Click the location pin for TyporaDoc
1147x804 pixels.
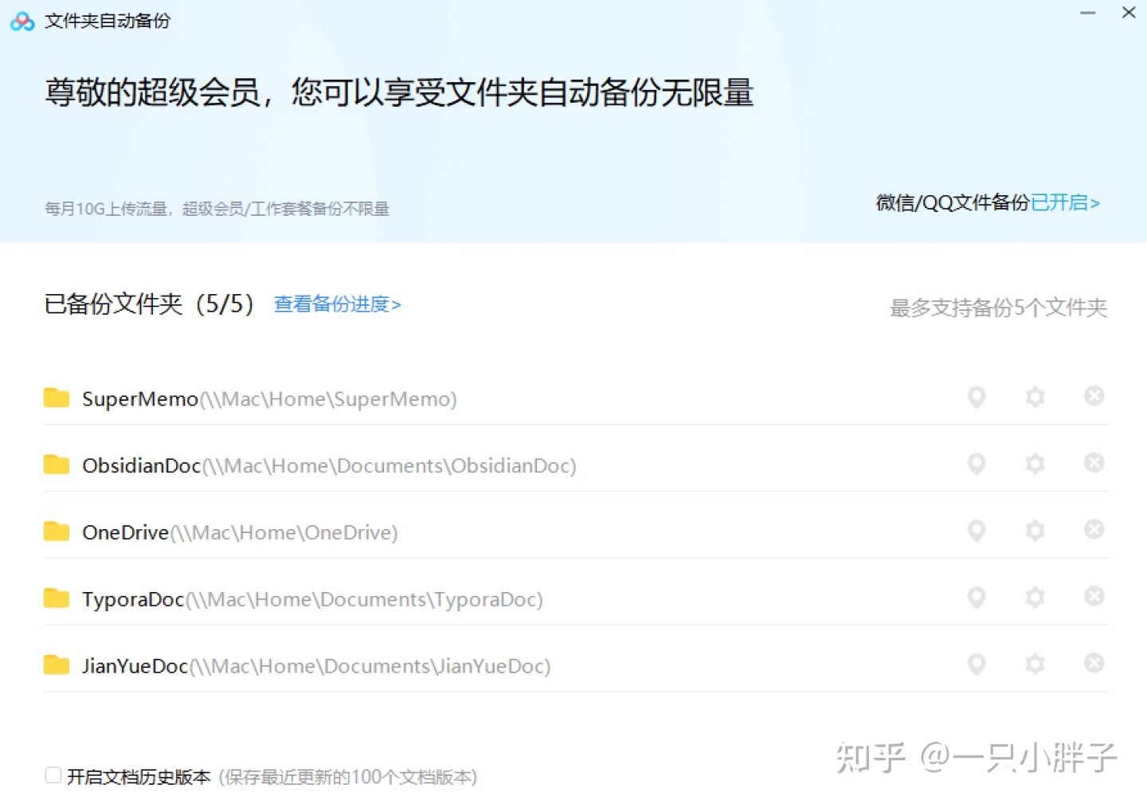point(976,597)
